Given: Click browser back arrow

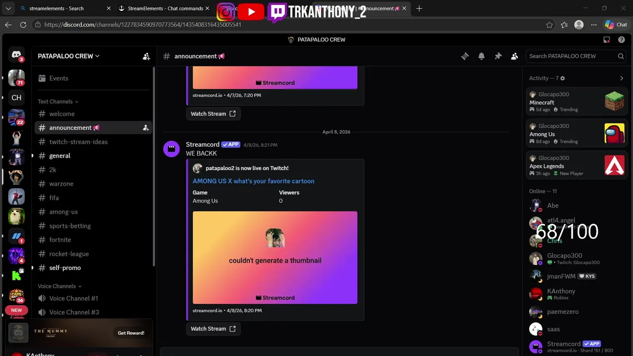Looking at the screenshot, I should 8,25.
